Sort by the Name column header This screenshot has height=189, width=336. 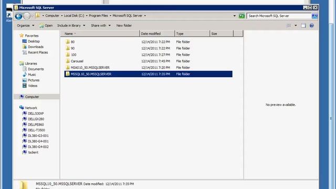100,34
